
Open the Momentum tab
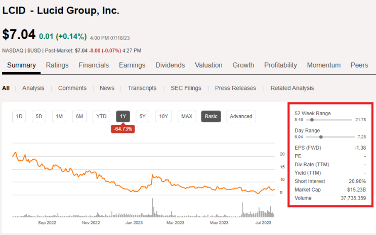[324, 65]
